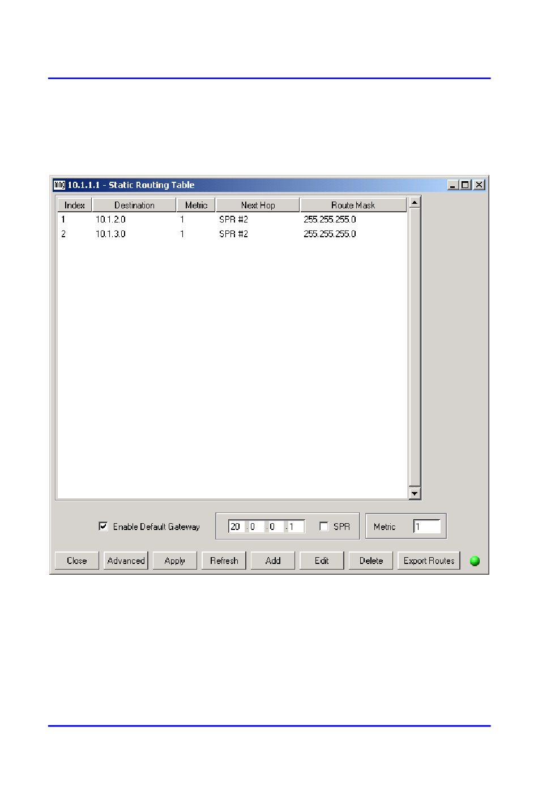The height and width of the screenshot is (804, 538).
Task: Click the second gateway IP octet 0
Action: 255,527
